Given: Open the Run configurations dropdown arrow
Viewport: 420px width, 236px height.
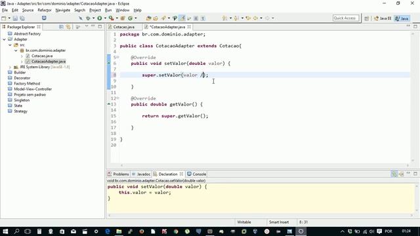Looking at the screenshot, I should pyautogui.click(x=105, y=18).
